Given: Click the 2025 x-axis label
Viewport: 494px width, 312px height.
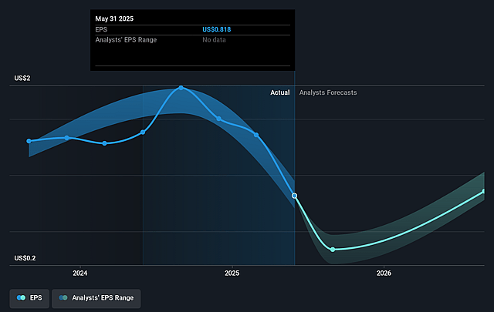Looking at the screenshot, I should click(232, 273).
